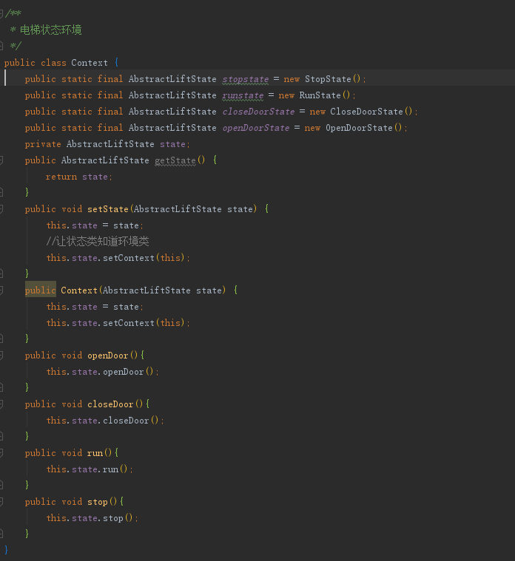Viewport: 515px width, 561px height.
Task: Click the highlighted public keyword before Context constructor
Action: tap(41, 290)
